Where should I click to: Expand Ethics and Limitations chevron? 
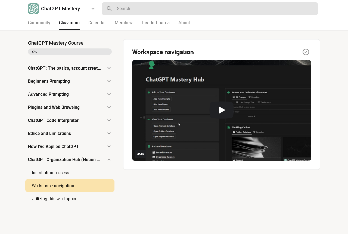[x=109, y=133]
